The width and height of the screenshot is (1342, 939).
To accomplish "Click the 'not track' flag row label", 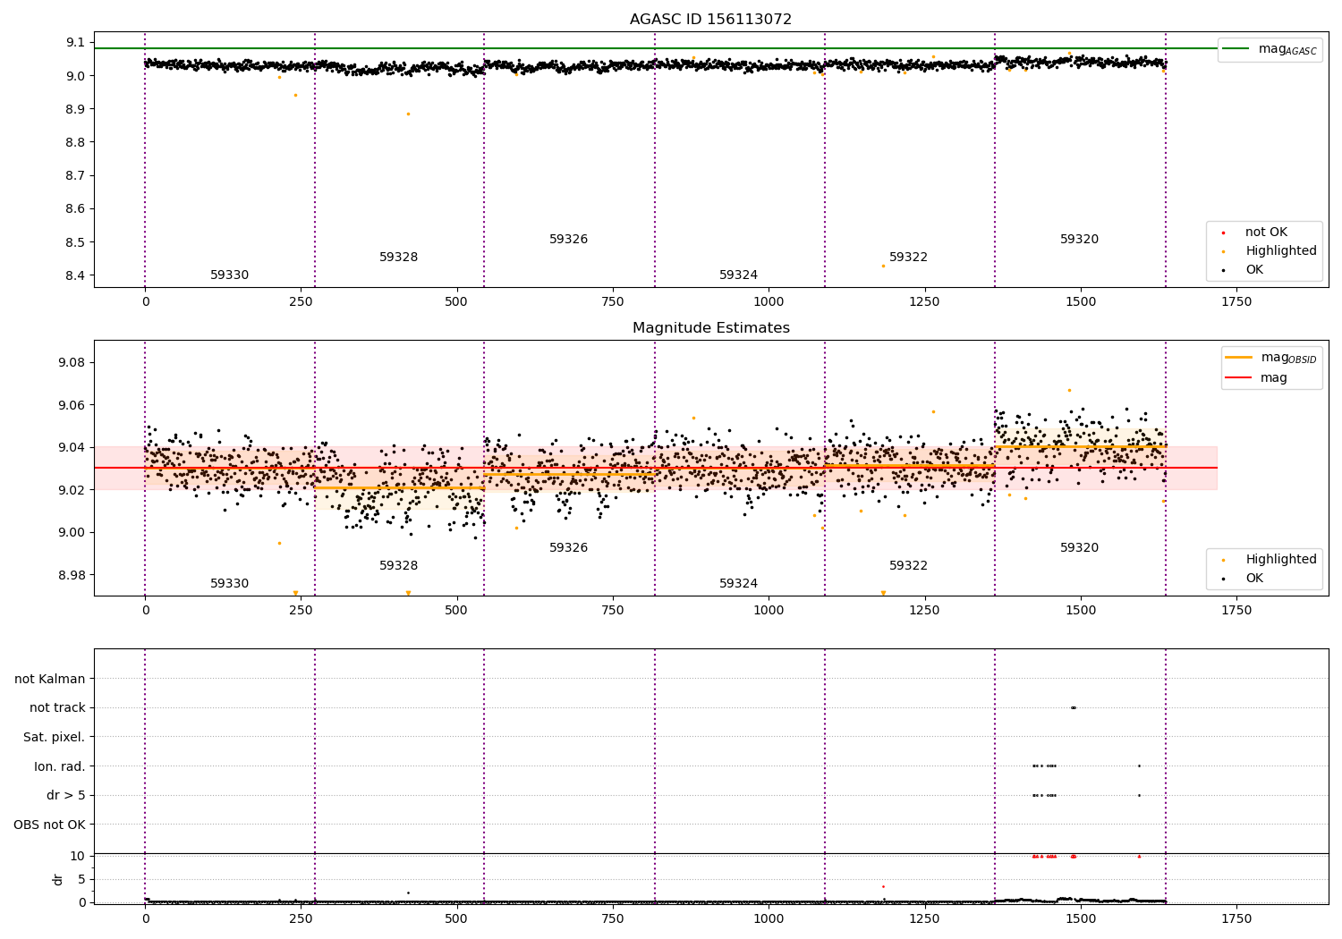I will (x=57, y=708).
